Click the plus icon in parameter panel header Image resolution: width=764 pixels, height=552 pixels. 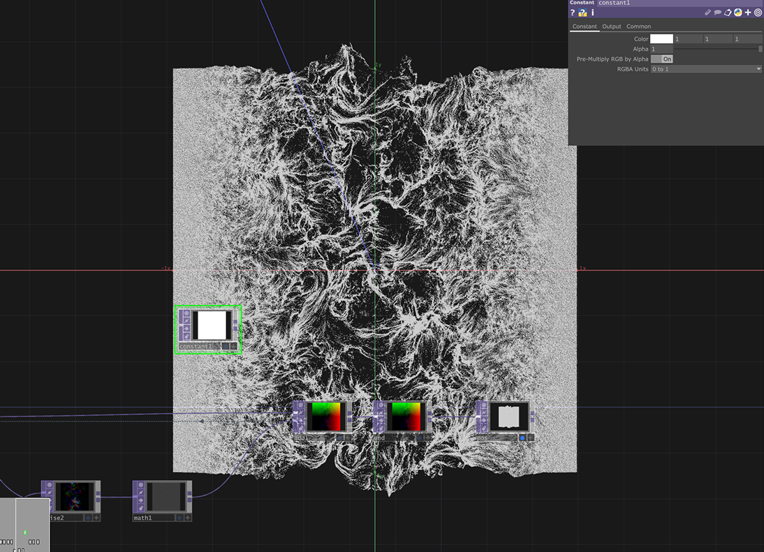(x=748, y=13)
